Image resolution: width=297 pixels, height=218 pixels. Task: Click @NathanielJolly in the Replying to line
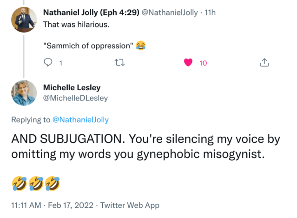pyautogui.click(x=80, y=120)
